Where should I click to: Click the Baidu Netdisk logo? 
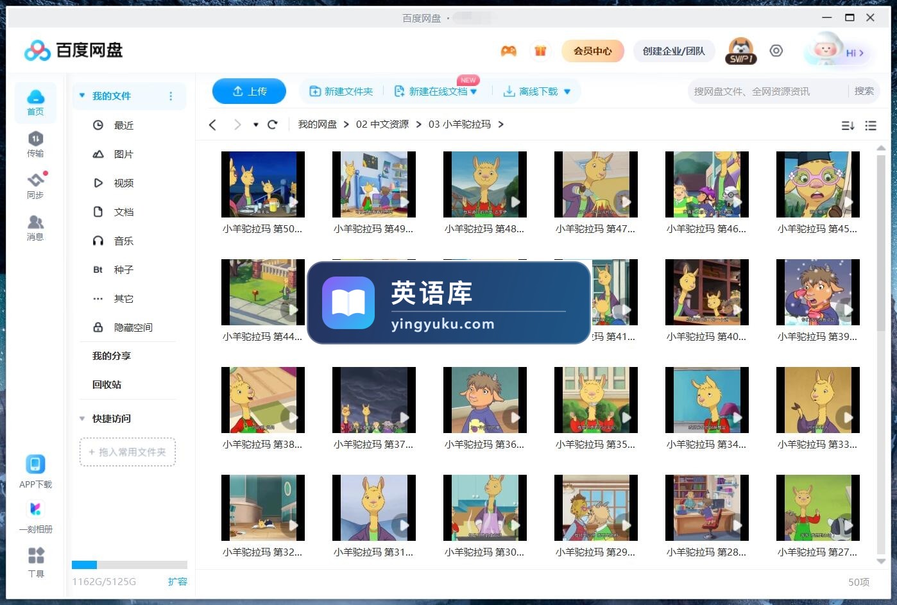73,50
